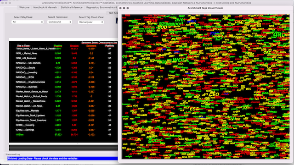The image size is (294, 165).
Task: Click the Positivity column header
Action: tap(109, 46)
